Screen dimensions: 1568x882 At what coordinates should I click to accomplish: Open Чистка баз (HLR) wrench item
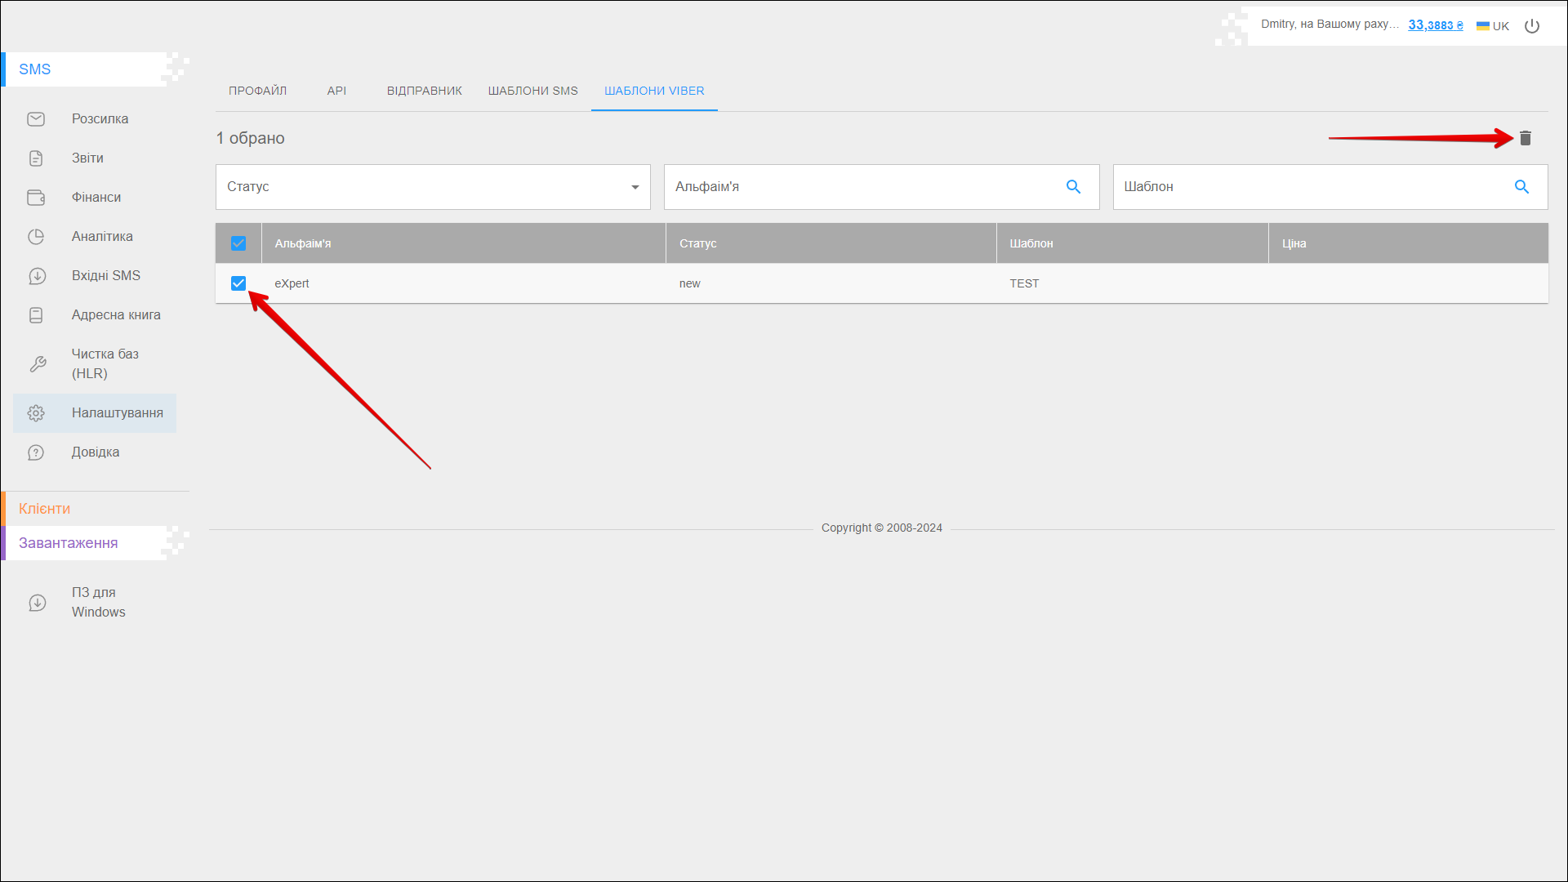[x=105, y=364]
